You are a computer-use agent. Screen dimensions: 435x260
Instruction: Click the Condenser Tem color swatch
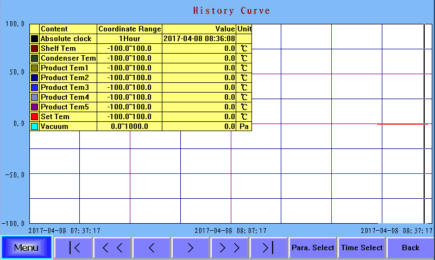tap(35, 58)
